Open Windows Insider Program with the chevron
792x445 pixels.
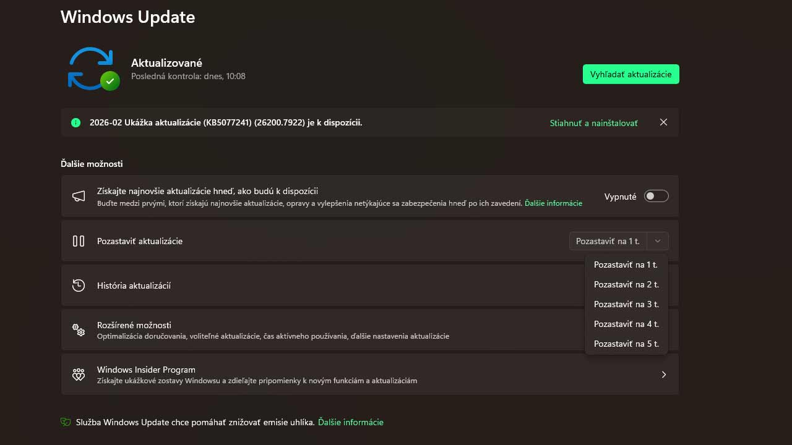pos(664,375)
